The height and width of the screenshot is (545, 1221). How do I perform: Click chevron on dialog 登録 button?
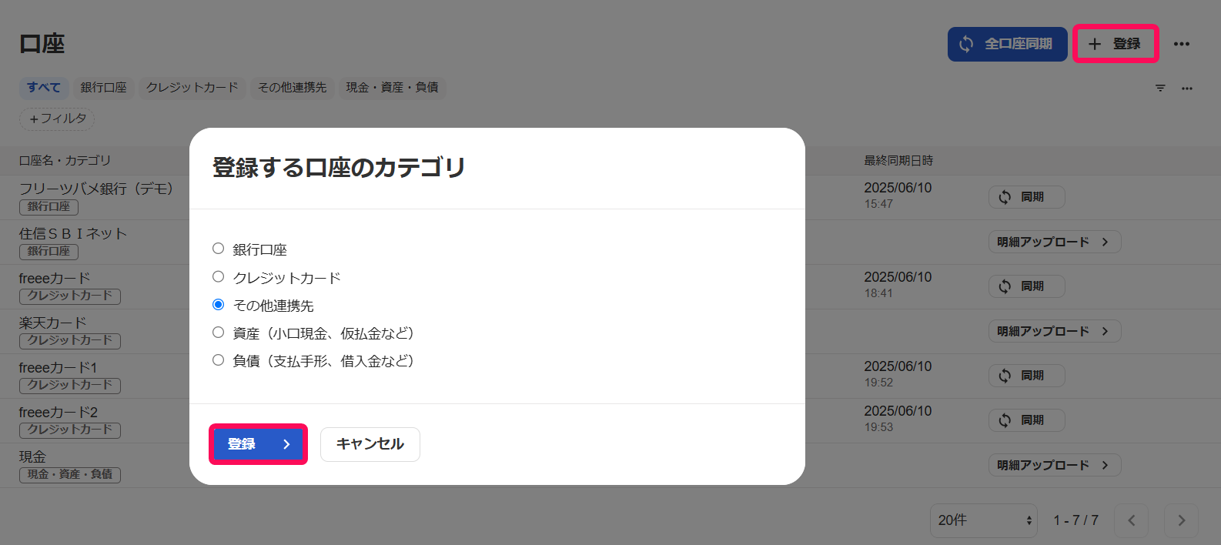click(x=286, y=444)
